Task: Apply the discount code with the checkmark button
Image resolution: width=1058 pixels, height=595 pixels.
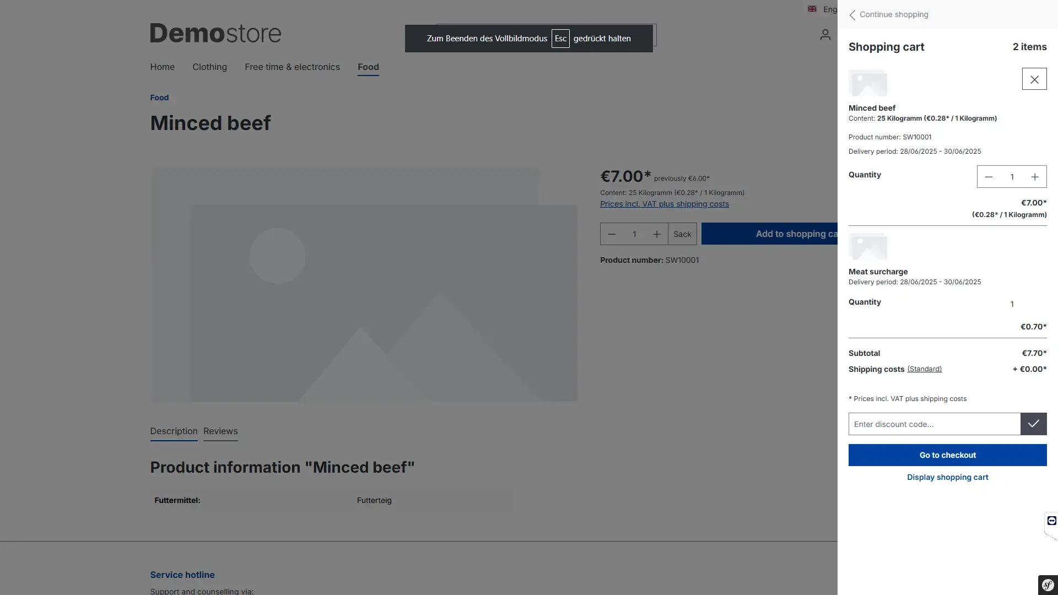Action: point(1034,424)
